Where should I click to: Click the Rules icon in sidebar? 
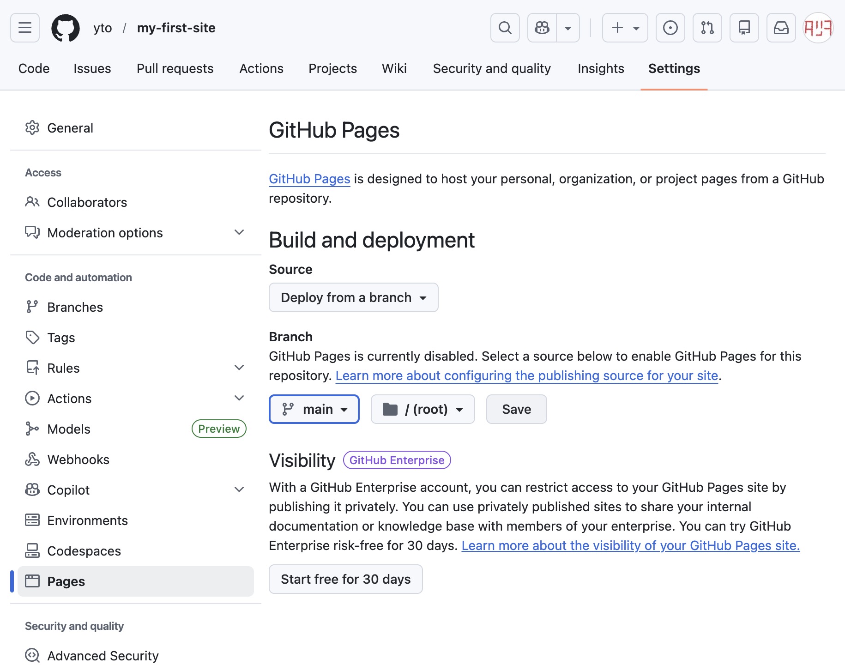[x=32, y=368]
